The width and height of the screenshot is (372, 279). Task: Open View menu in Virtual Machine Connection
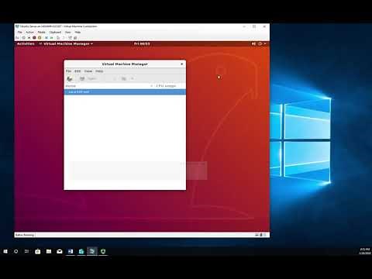pyautogui.click(x=68, y=33)
